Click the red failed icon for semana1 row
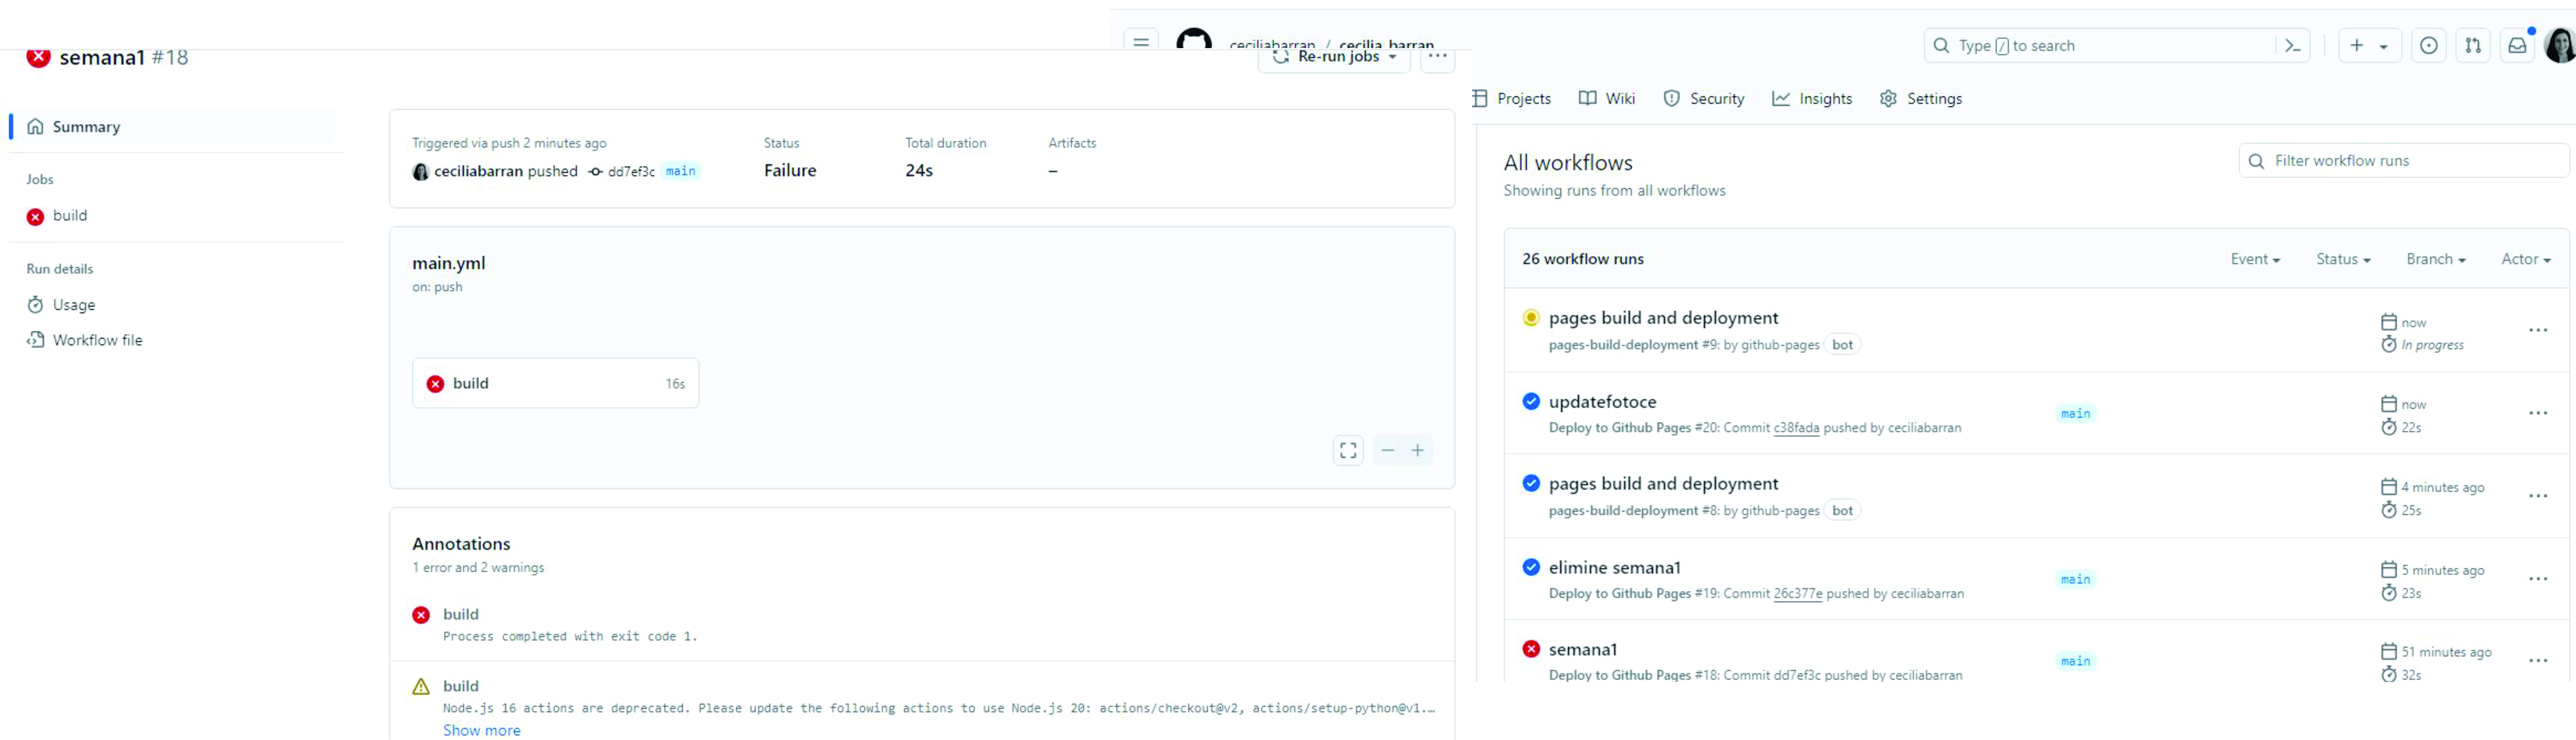 [1531, 649]
